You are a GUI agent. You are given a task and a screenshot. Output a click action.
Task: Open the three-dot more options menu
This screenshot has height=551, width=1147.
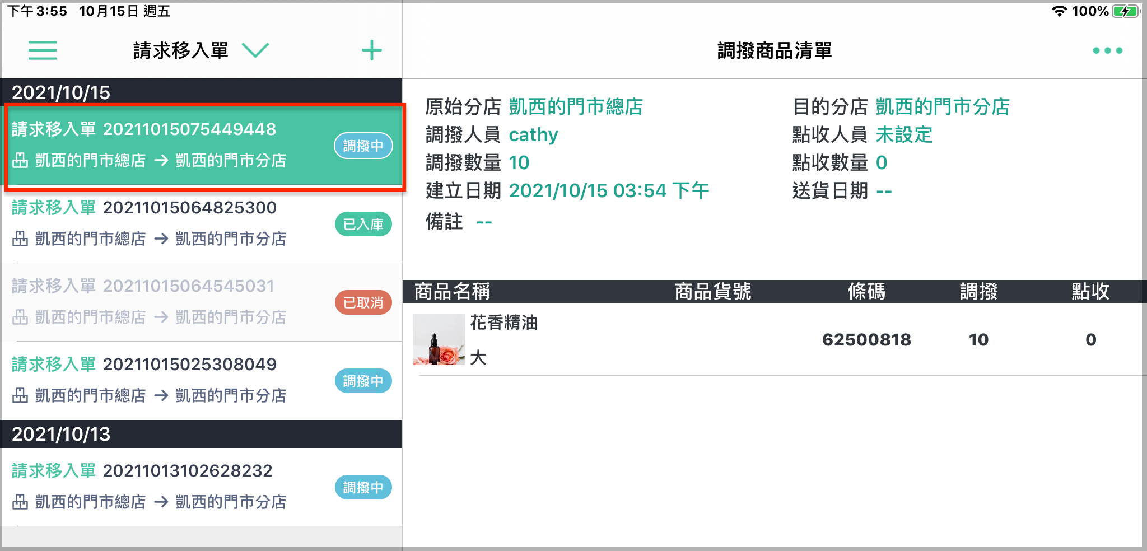1107,50
